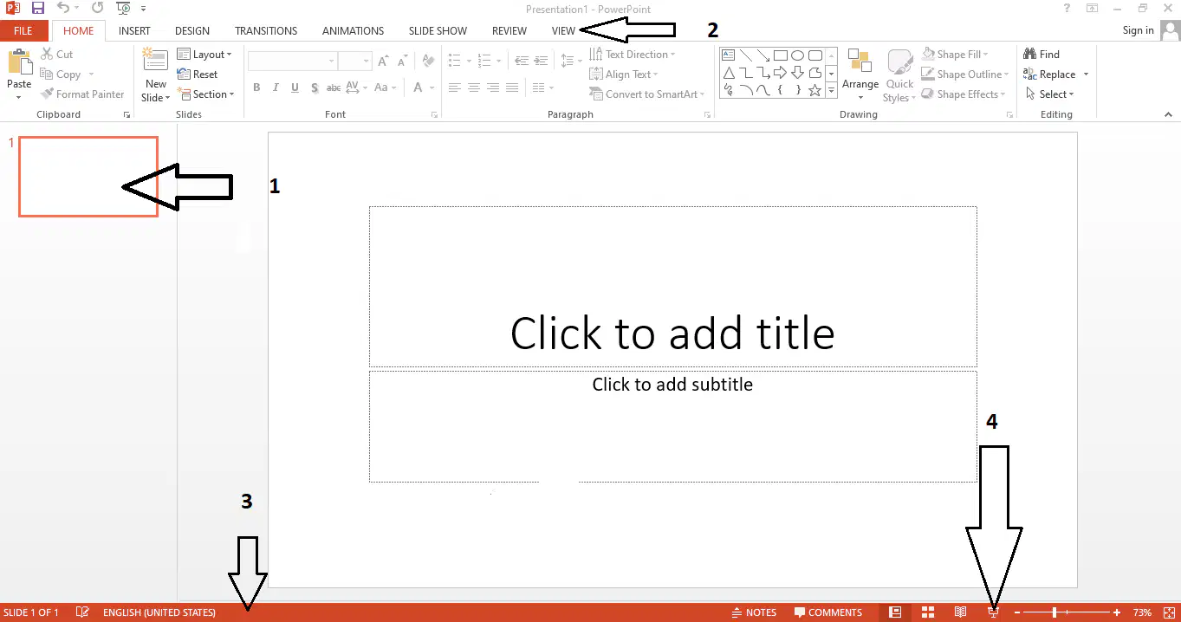Increase list indent level
The width and height of the screenshot is (1181, 622).
pyautogui.click(x=541, y=61)
